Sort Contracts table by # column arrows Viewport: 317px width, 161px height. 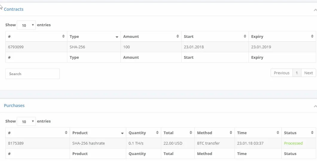[x=63, y=36]
